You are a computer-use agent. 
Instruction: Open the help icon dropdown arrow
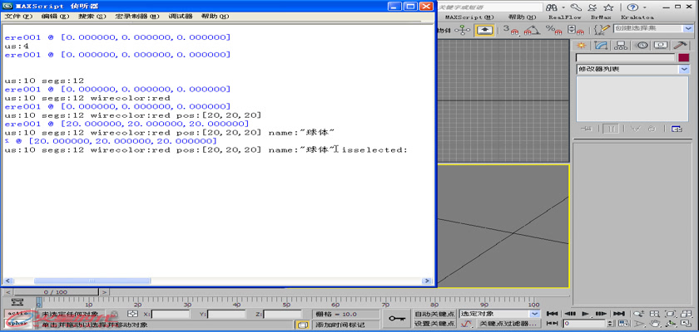pyautogui.click(x=644, y=7)
